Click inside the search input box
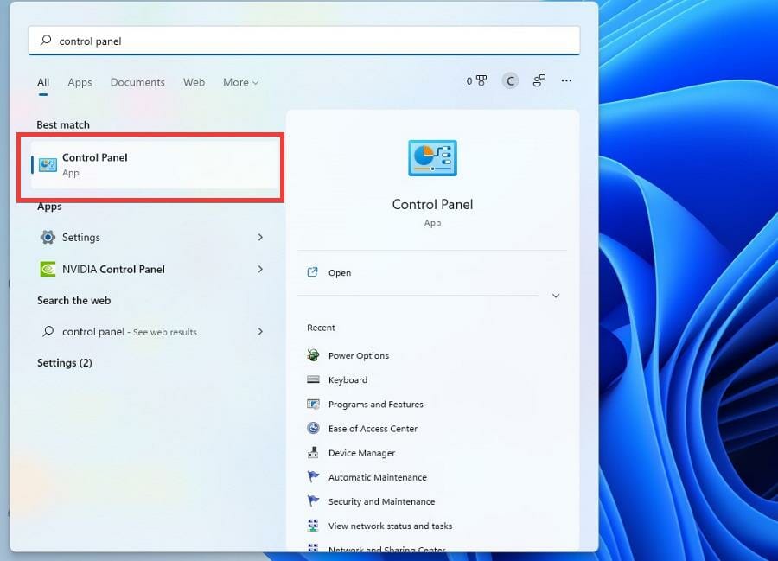The height and width of the screenshot is (561, 778). (259, 40)
